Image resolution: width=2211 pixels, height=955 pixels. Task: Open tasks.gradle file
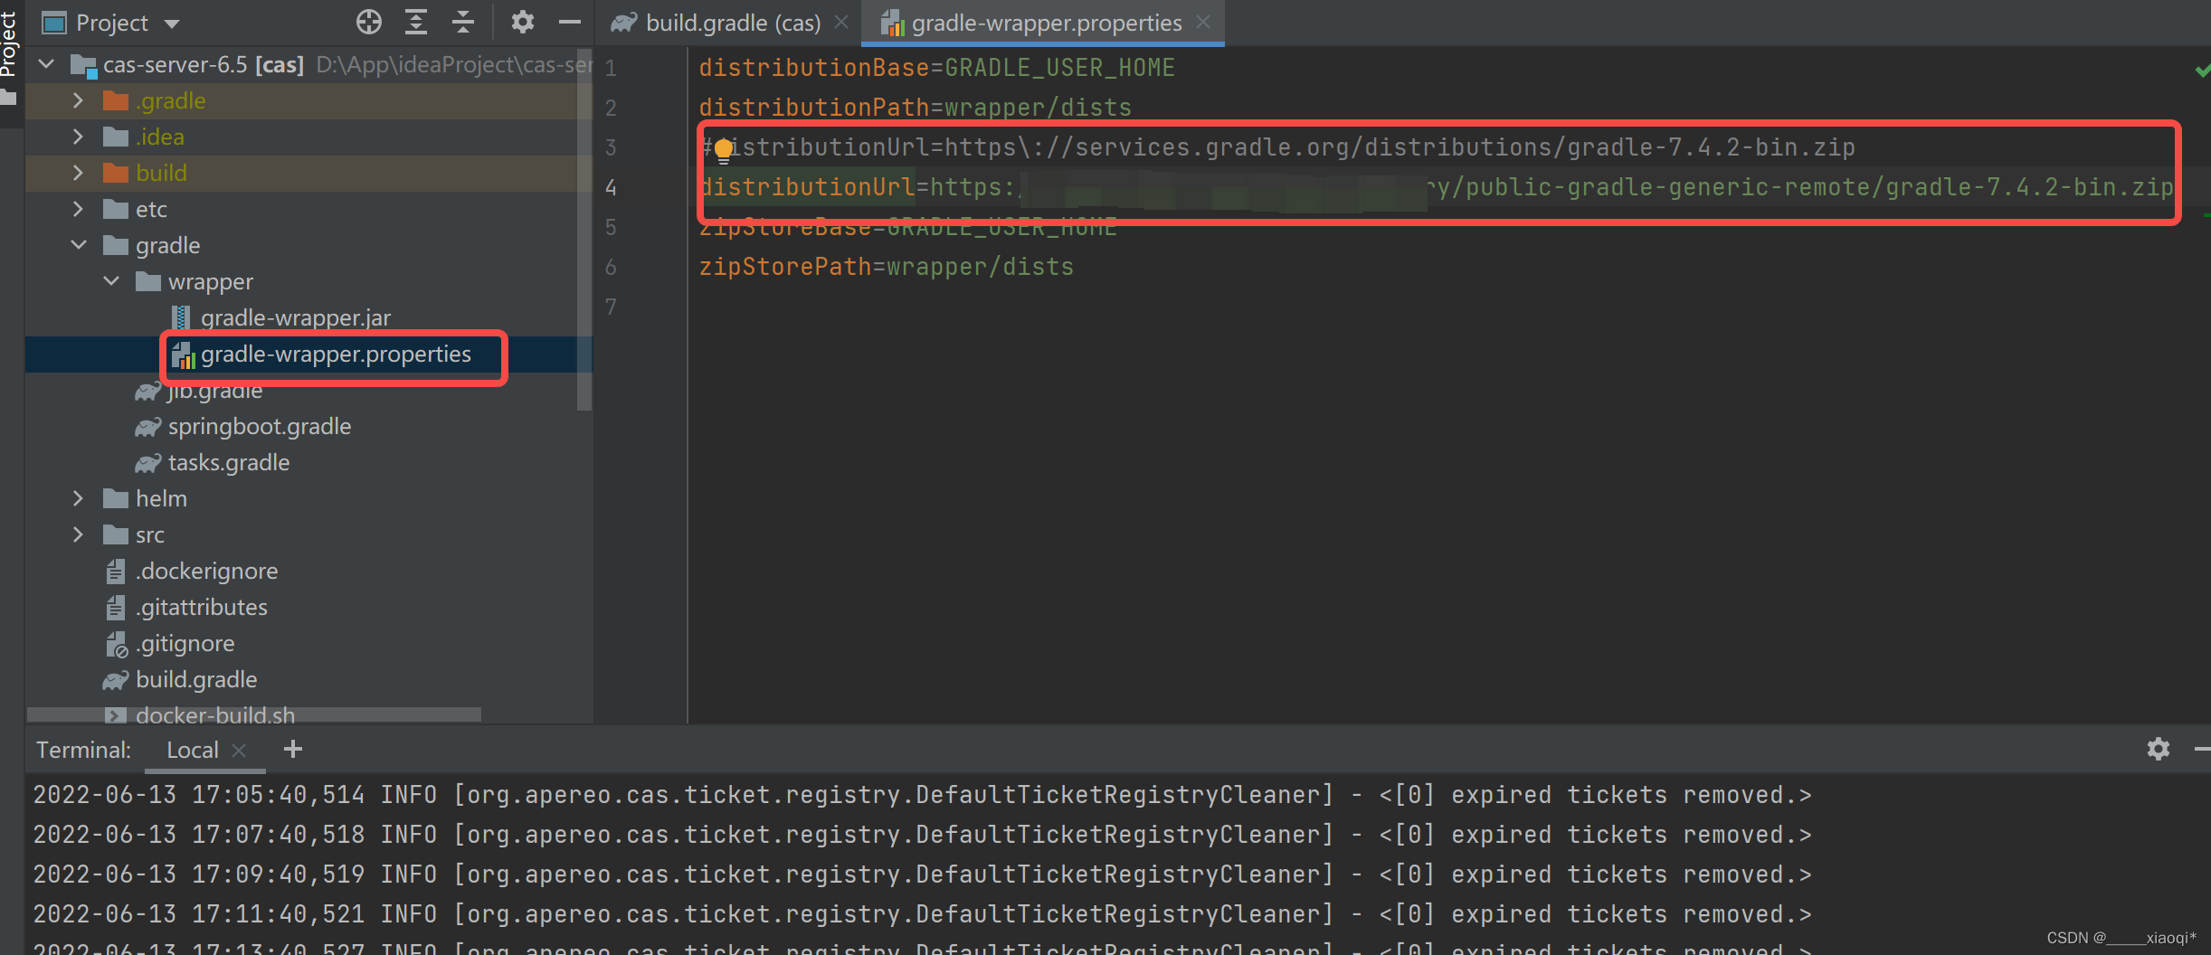coord(229,462)
